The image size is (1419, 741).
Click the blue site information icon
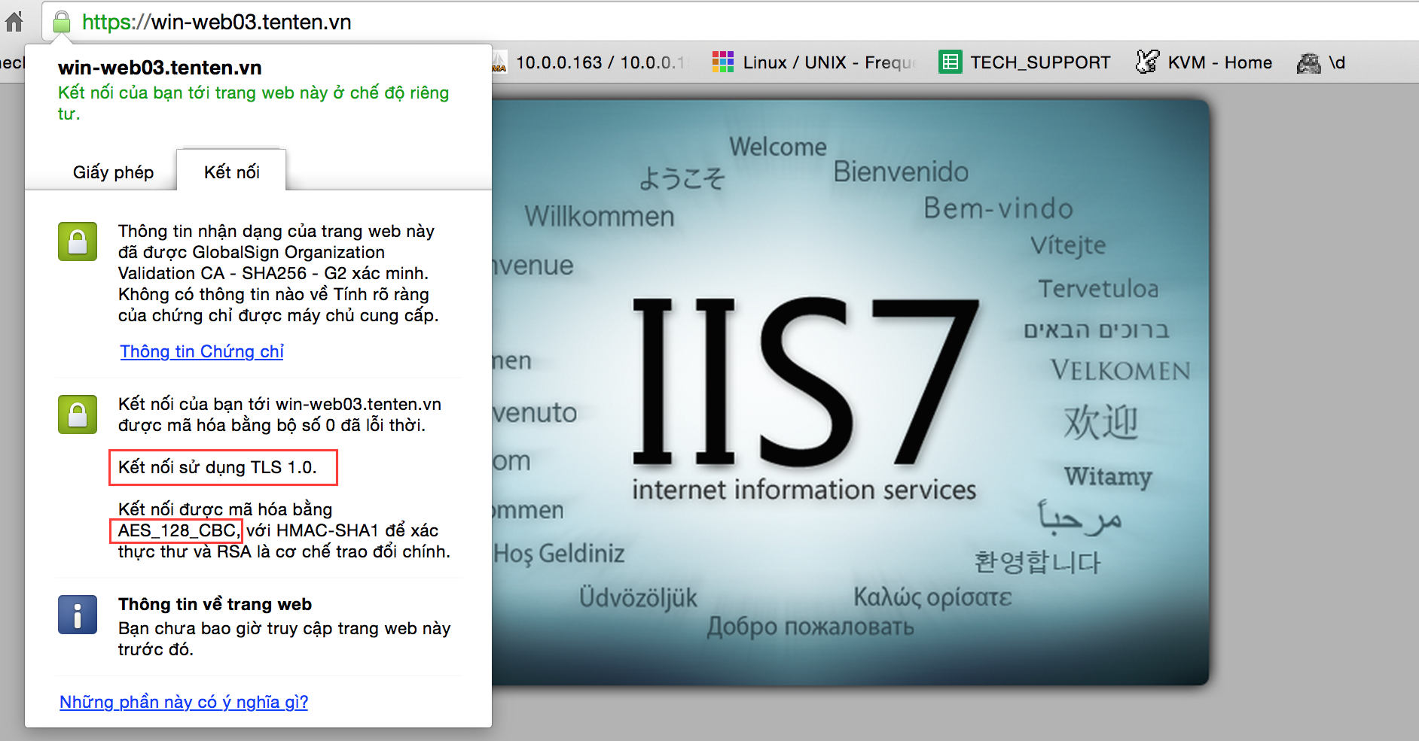point(78,615)
